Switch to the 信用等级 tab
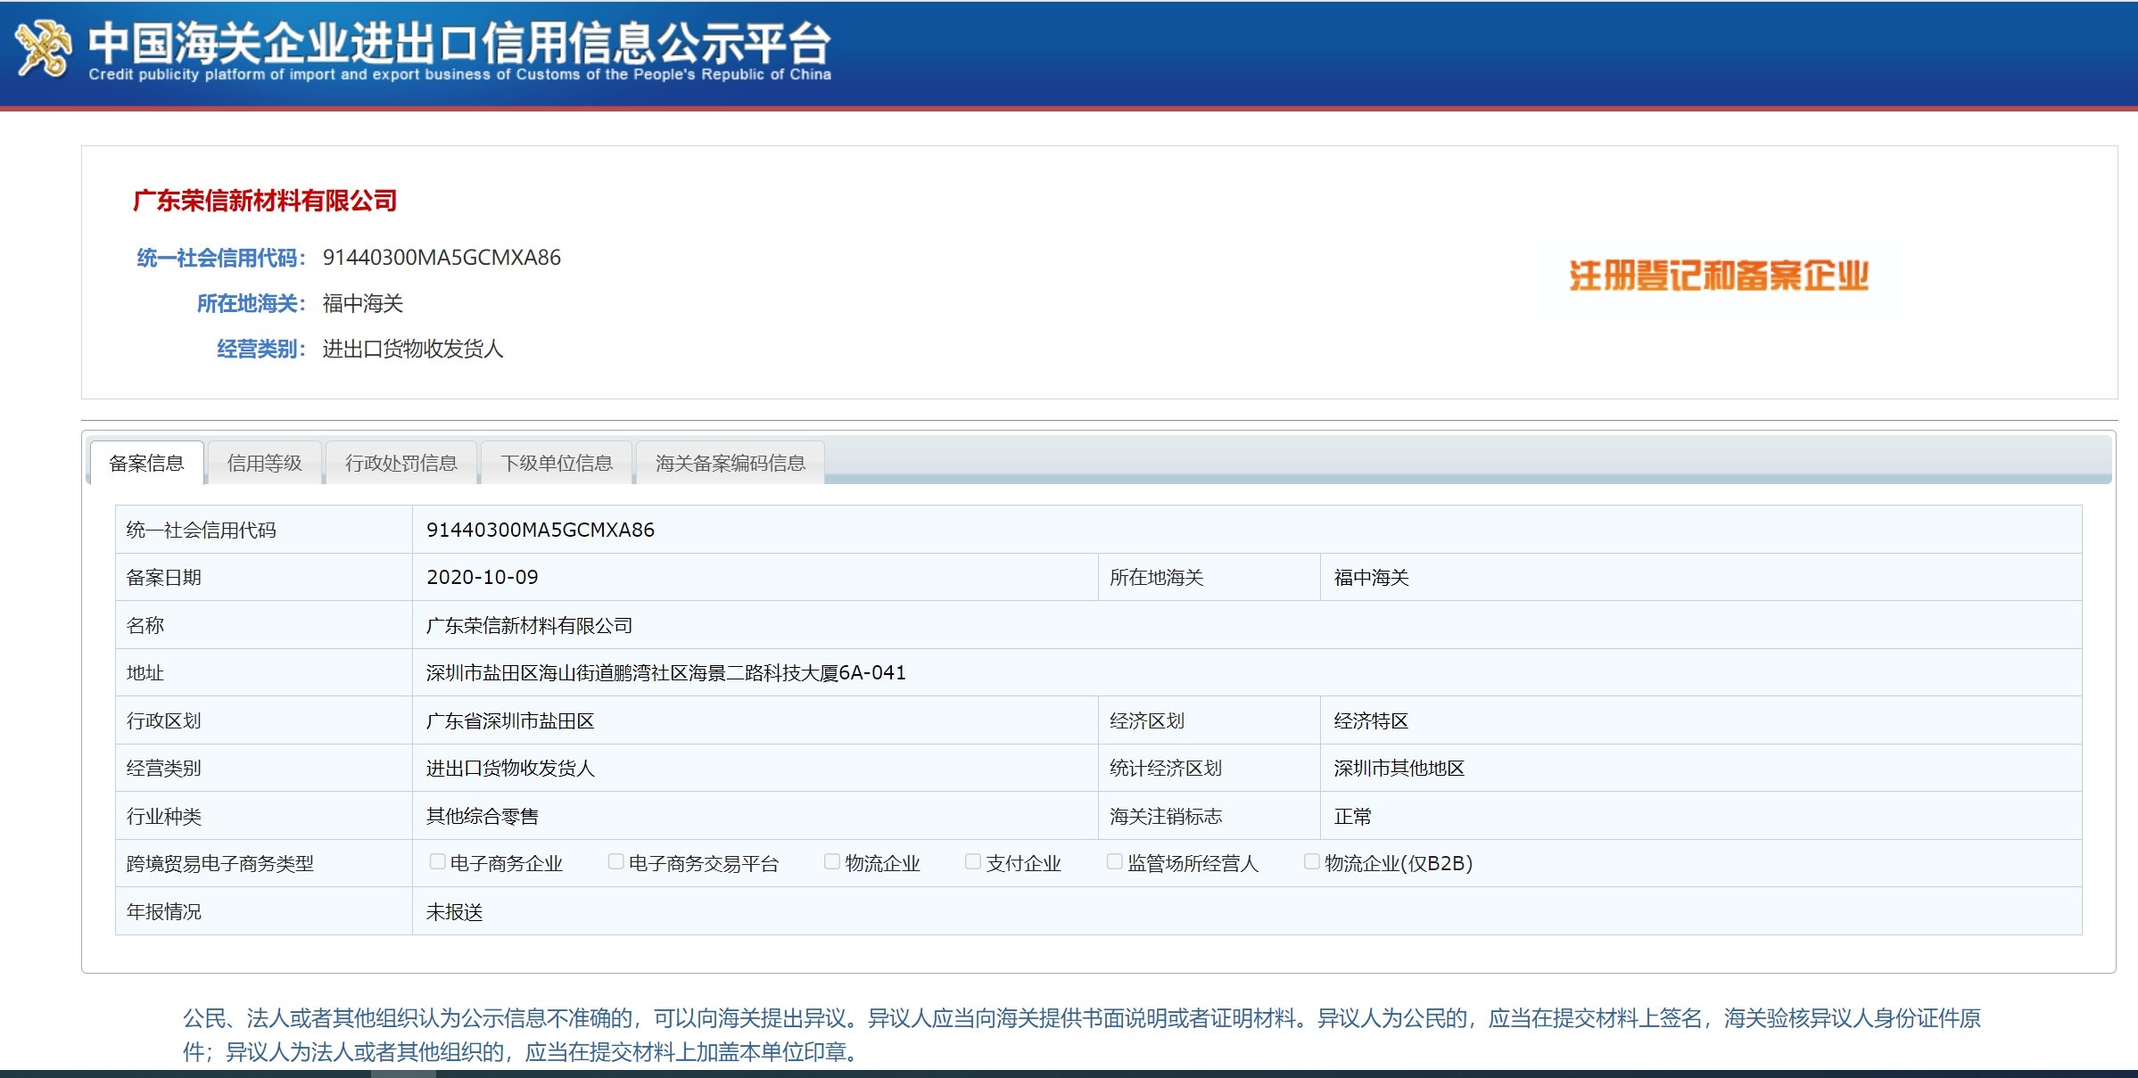 coord(265,463)
